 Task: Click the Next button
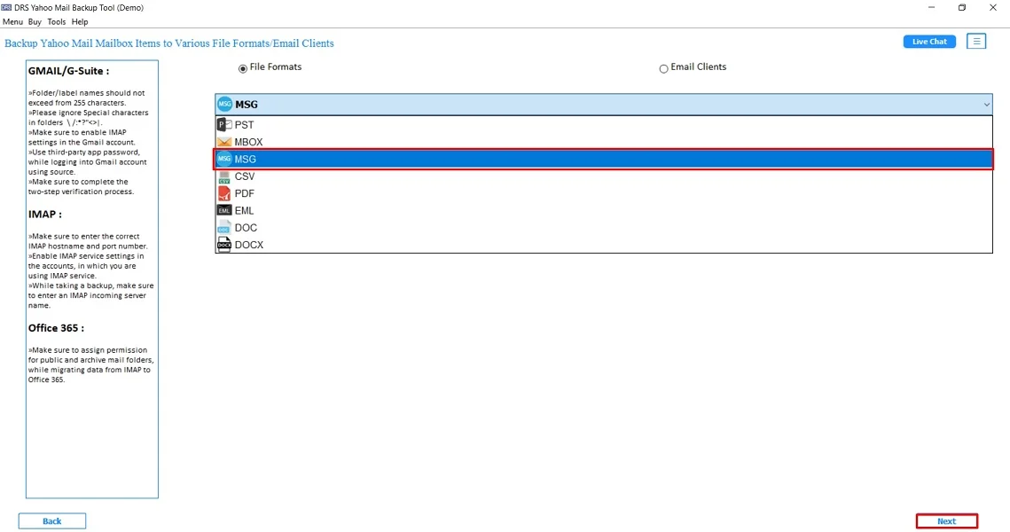947,520
